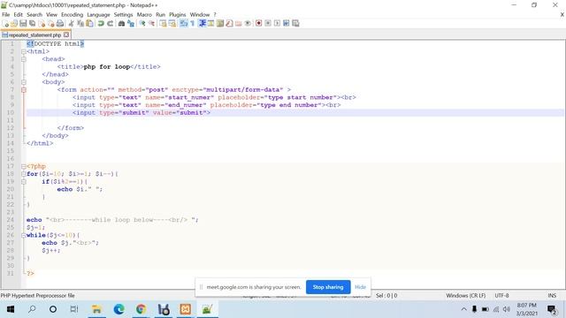This screenshot has height=318, width=566.
Task: Create a new file from the toolbar
Action: click(x=6, y=24)
